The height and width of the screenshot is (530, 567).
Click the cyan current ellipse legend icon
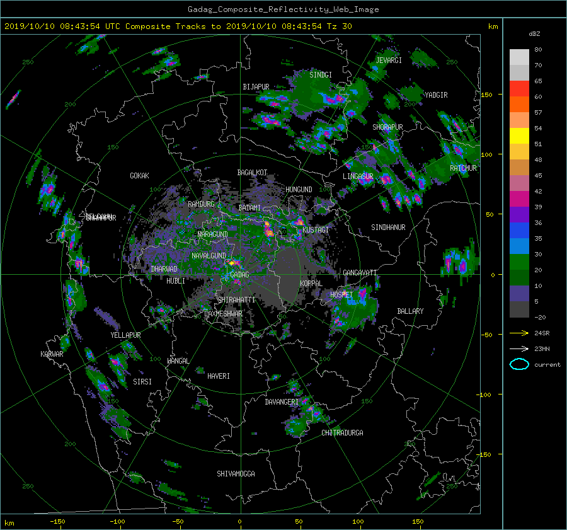point(519,364)
